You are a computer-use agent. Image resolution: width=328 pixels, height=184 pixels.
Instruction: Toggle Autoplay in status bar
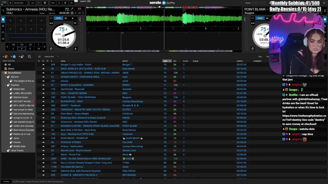6,181
